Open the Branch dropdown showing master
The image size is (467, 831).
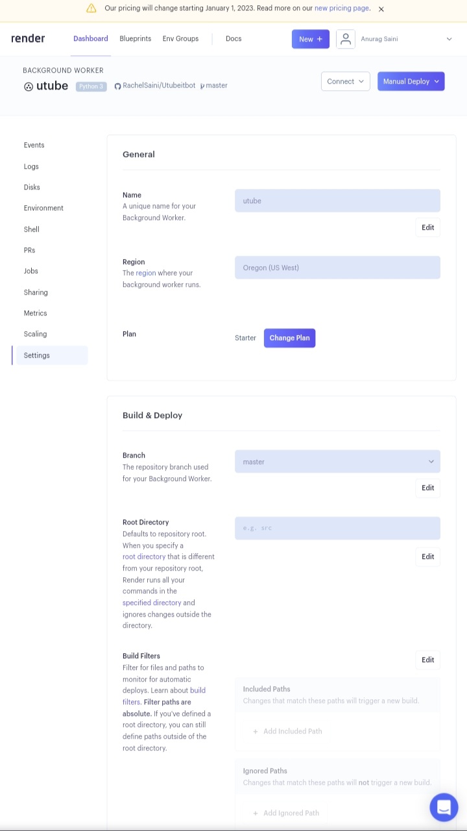tap(337, 462)
